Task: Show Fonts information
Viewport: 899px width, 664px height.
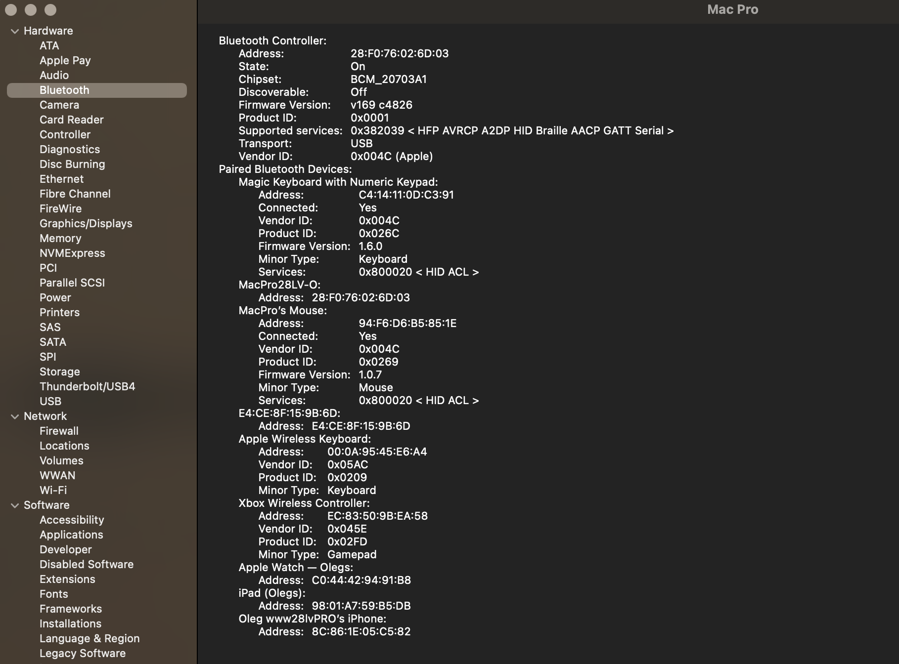Action: tap(54, 594)
